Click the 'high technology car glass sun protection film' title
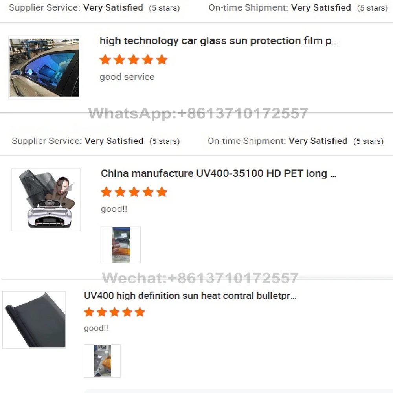The height and width of the screenshot is (393, 393). [x=219, y=41]
